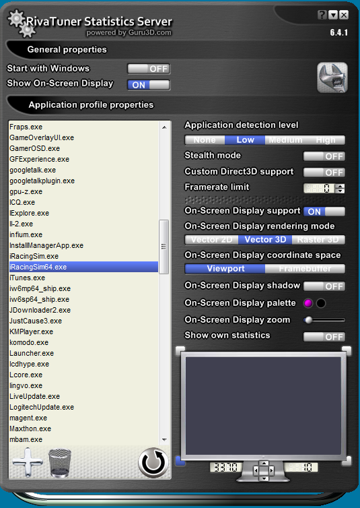
Task: Select iRacingSim.exe profile
Action: [x=83, y=256]
